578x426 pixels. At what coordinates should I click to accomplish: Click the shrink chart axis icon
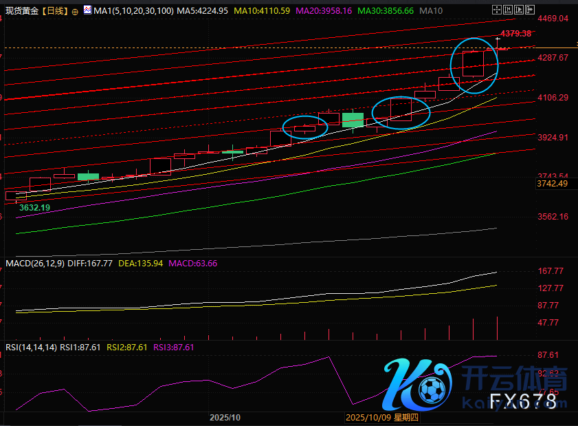tap(509, 11)
